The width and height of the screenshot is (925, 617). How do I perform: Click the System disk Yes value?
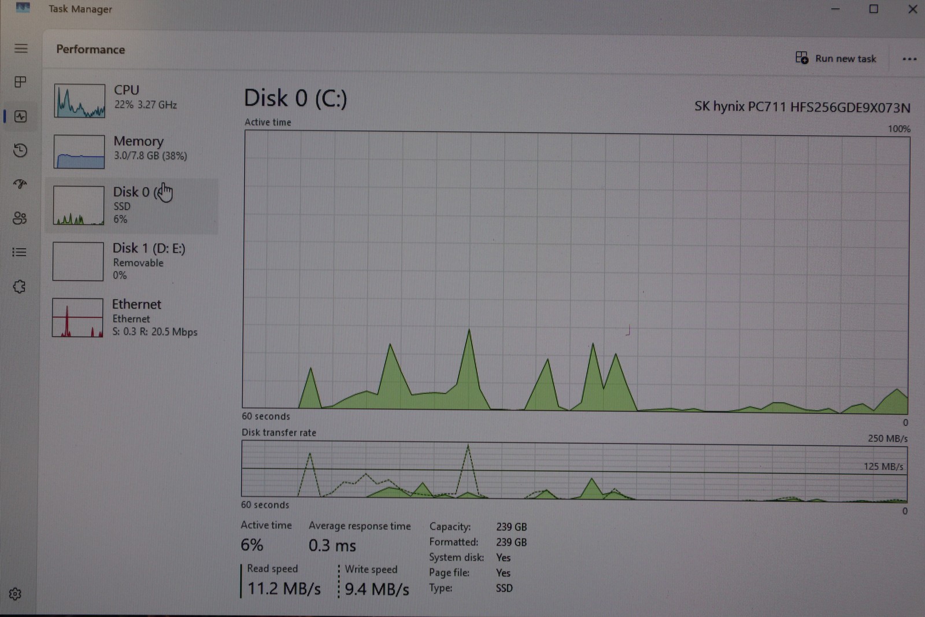503,557
